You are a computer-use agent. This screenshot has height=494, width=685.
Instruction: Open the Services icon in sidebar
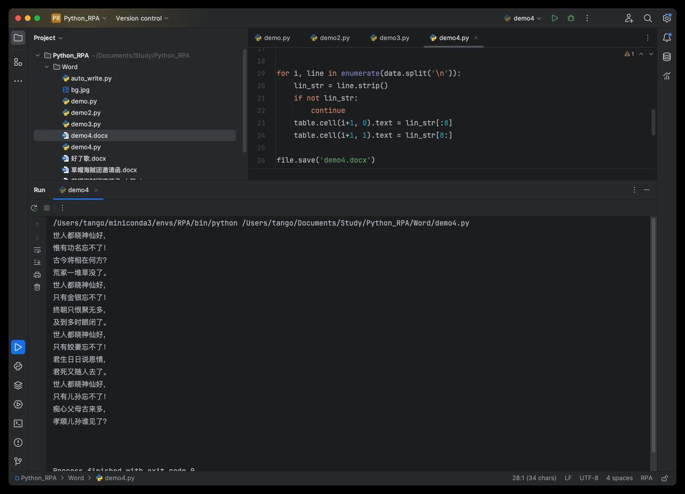[x=18, y=404]
